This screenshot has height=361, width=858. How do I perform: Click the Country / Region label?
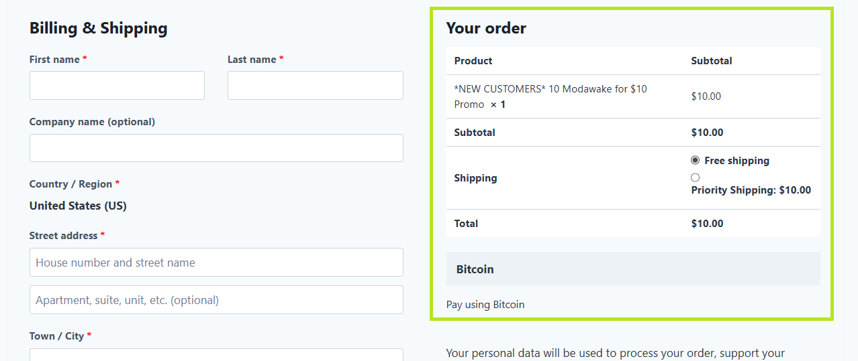pos(70,184)
